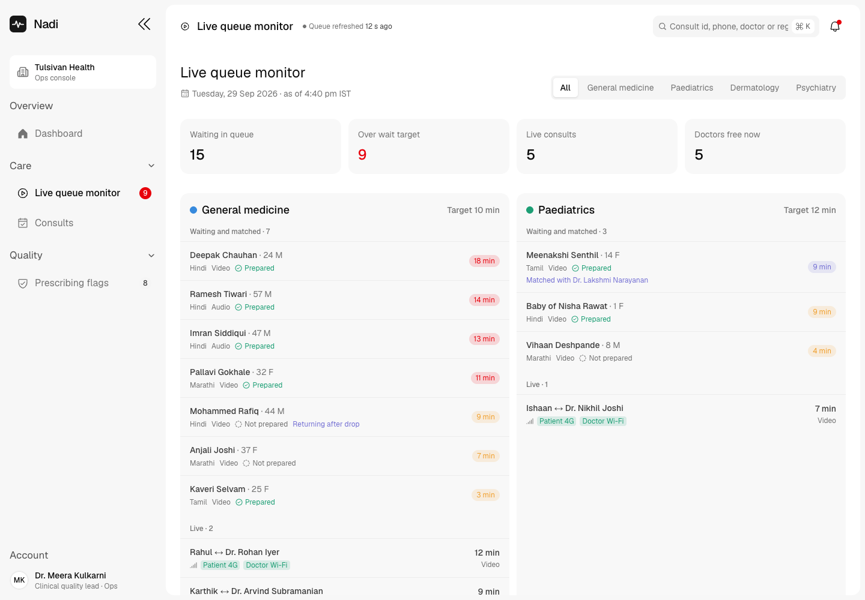Click the Target 12 min label
865x600 pixels.
[x=810, y=210]
